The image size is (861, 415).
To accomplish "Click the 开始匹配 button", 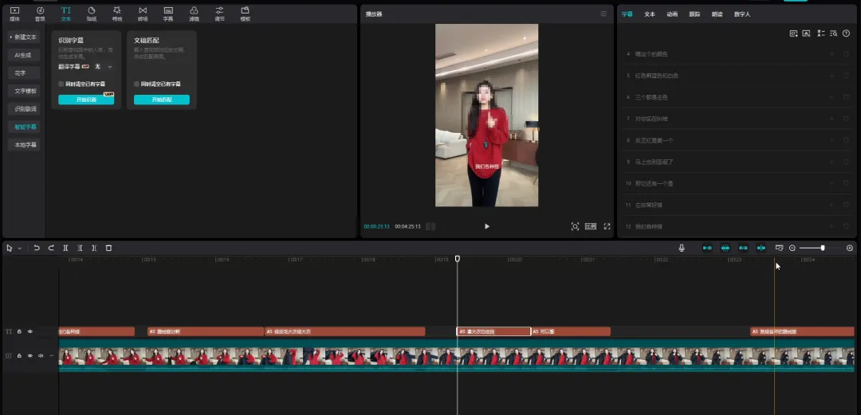I will click(161, 100).
